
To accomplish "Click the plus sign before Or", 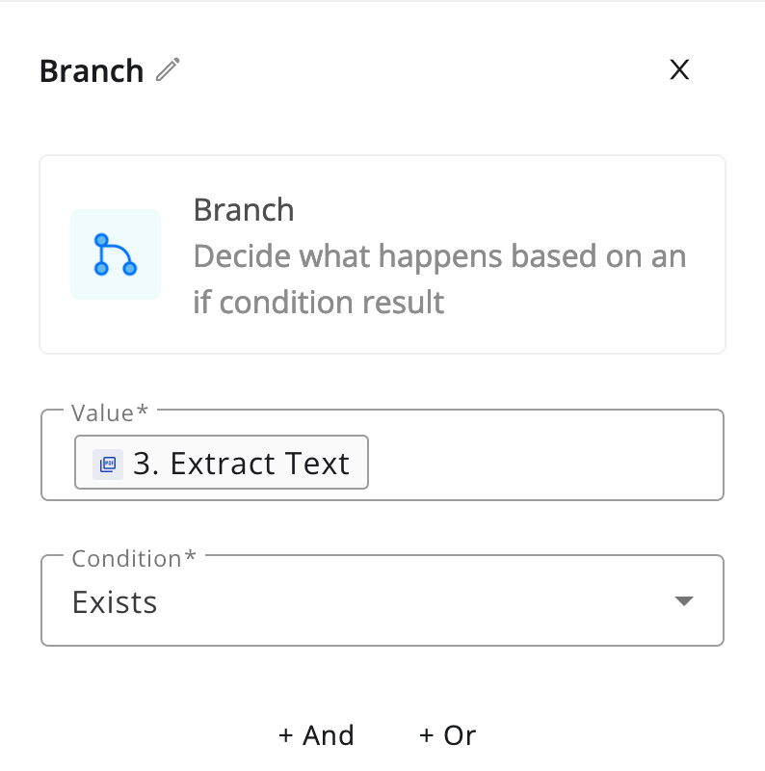I will pyautogui.click(x=427, y=735).
